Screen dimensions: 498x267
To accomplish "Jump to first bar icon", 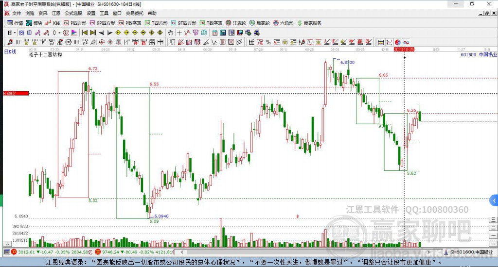I will click(85, 33).
